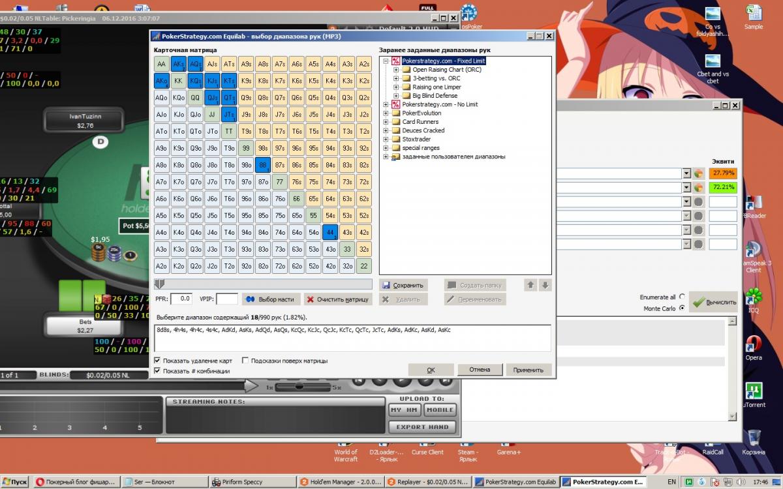Viewport: 783px width, 489px height.
Task: Switch to Hold'em Manager taskbar item
Action: pos(341,482)
